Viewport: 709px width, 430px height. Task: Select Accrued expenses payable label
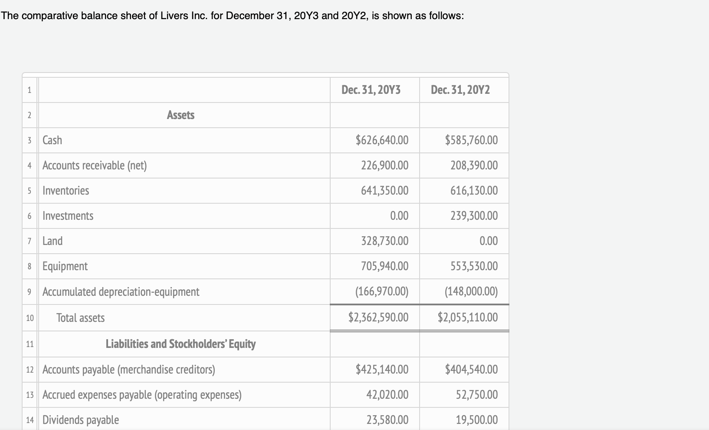click(x=142, y=395)
